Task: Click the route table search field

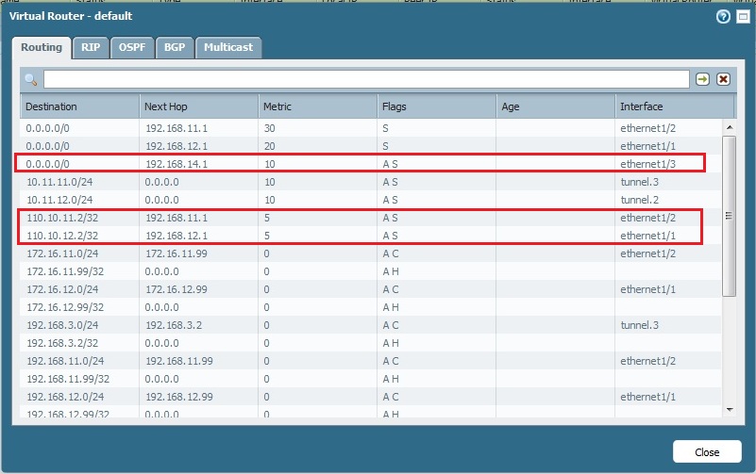Action: pyautogui.click(x=366, y=79)
